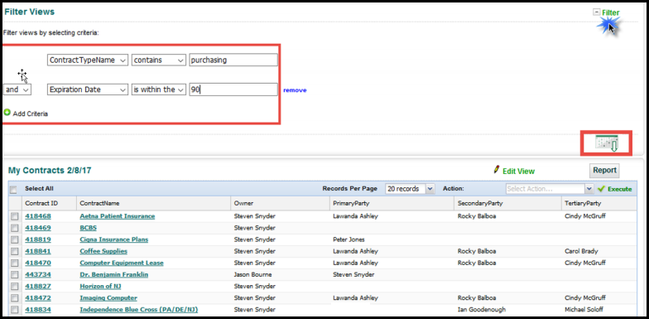Open the Dr. Benjamin Franklin contract
The image size is (649, 319).
pyautogui.click(x=114, y=275)
